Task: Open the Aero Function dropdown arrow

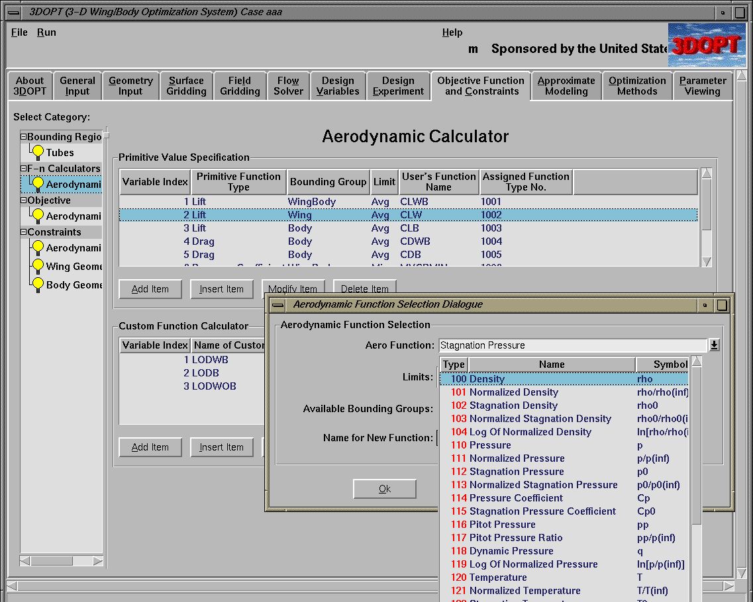Action: pyautogui.click(x=714, y=345)
